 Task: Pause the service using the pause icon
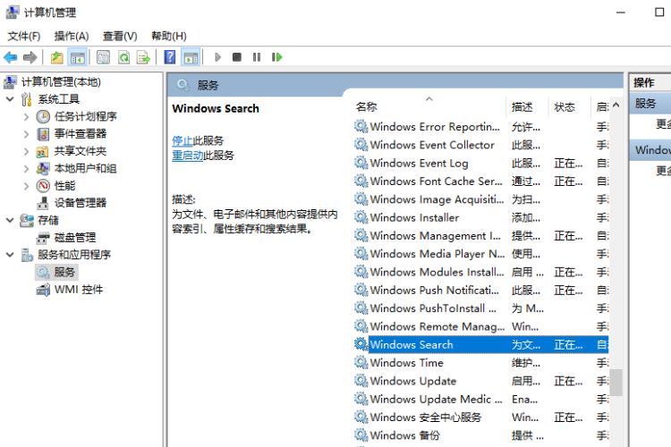(257, 57)
